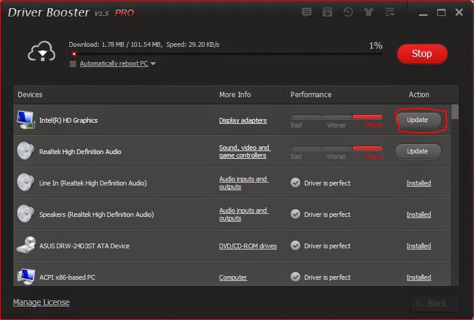Click the Speakers device speaker icon

pos(26,213)
